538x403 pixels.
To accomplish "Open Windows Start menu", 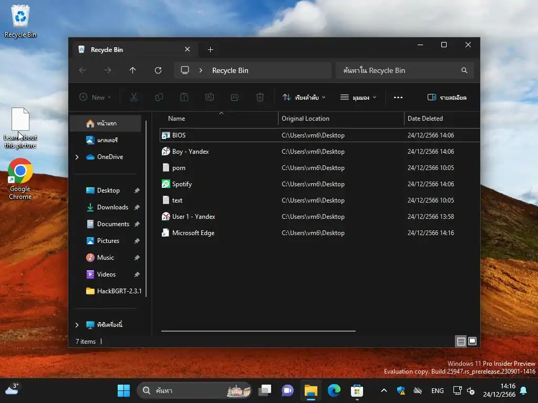I will [123, 390].
